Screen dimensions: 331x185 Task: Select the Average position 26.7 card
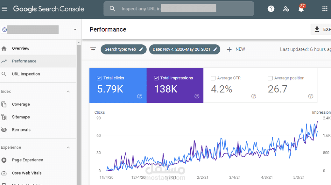click(x=289, y=85)
